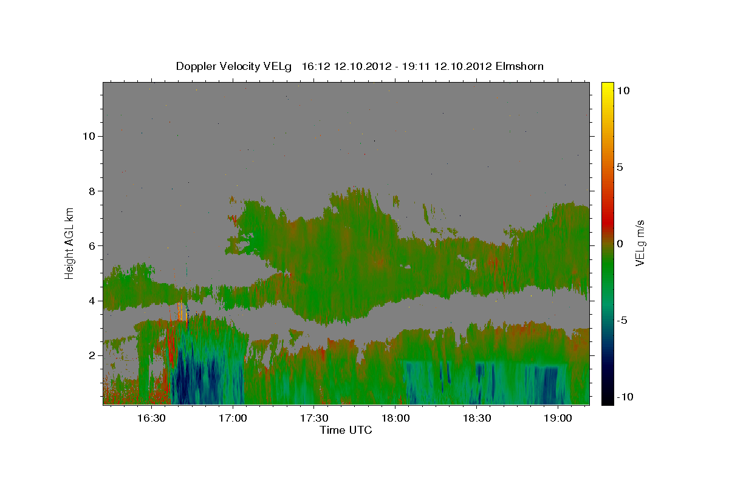Click the 'Height AGL km' y-axis label

69,242
